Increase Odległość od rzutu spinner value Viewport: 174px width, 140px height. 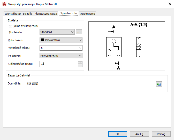(x=80, y=63)
